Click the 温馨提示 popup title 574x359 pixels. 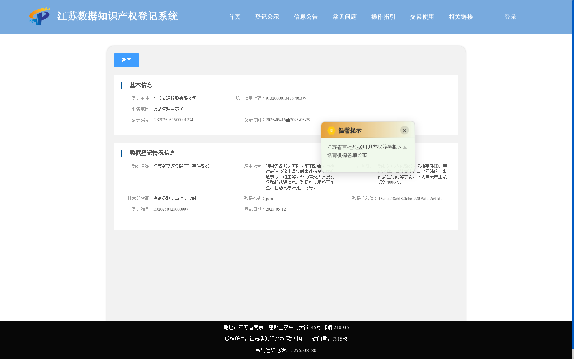[350, 131]
